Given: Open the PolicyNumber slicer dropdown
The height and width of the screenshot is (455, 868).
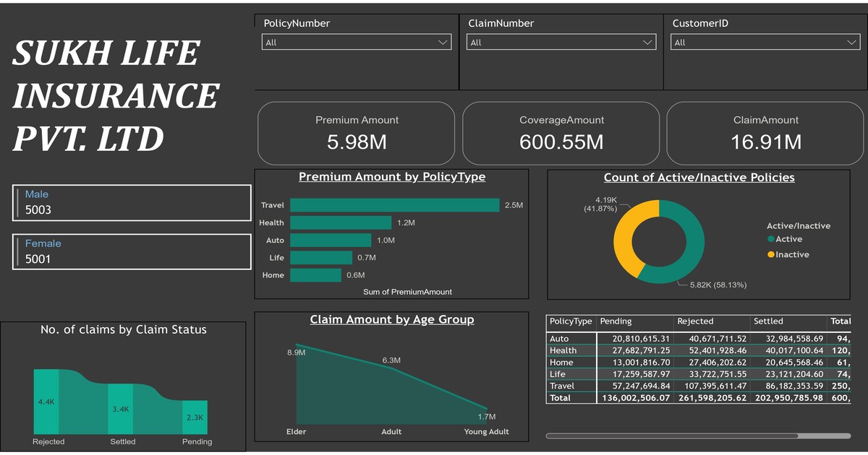Looking at the screenshot, I should [356, 43].
